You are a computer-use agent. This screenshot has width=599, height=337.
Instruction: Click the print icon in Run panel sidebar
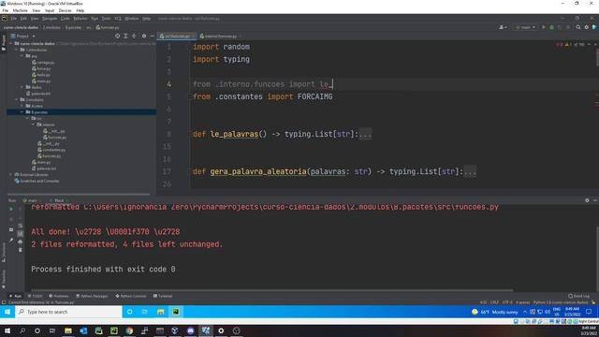tap(21, 242)
